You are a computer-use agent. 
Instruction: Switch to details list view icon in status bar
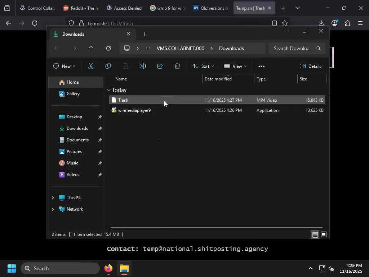click(x=315, y=234)
